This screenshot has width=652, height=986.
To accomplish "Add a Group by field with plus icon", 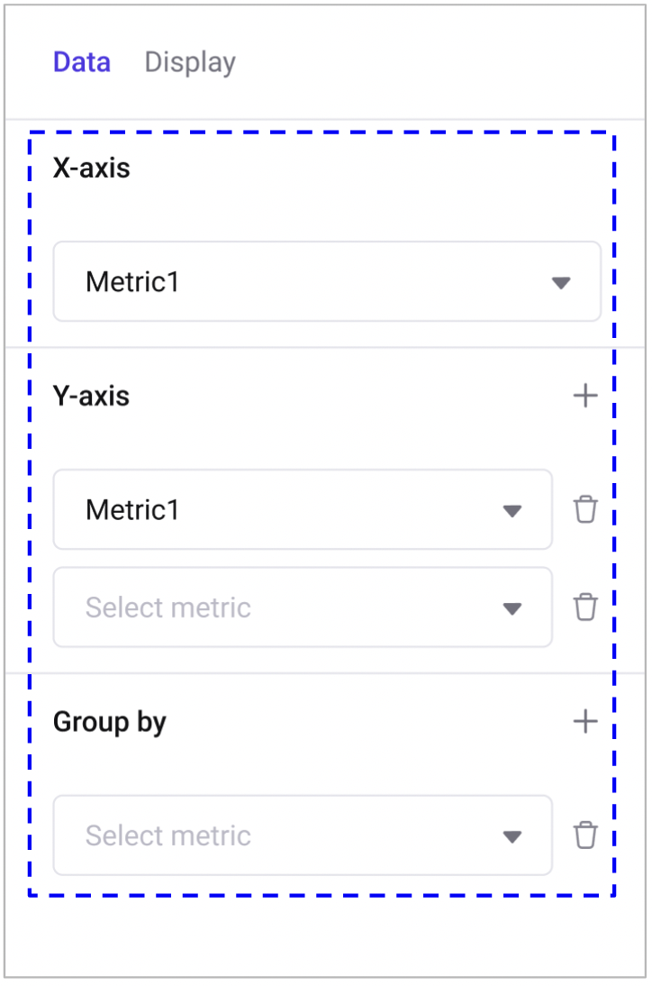I will click(x=585, y=721).
